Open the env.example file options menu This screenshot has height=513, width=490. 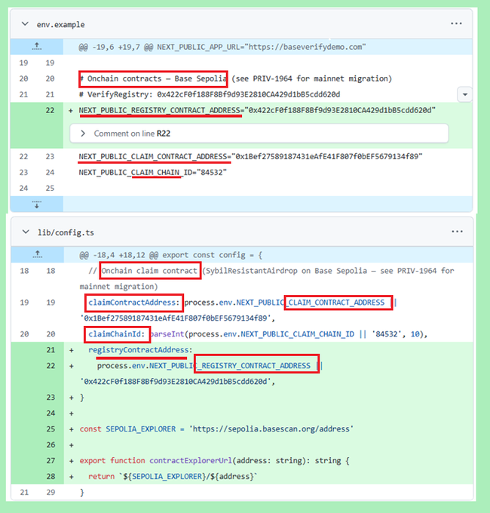point(456,23)
